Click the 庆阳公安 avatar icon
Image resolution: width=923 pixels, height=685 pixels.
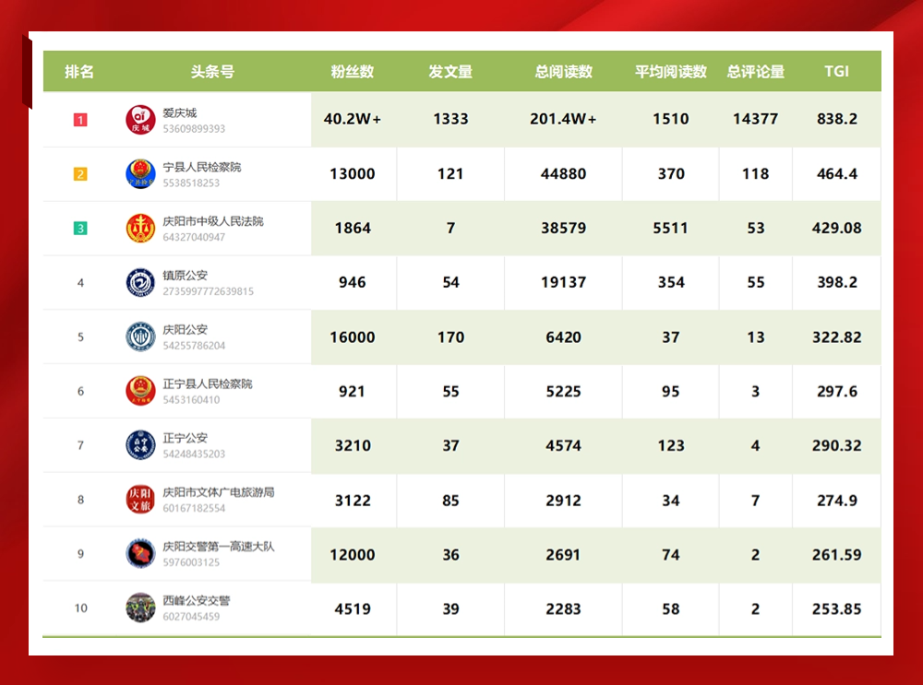[140, 337]
